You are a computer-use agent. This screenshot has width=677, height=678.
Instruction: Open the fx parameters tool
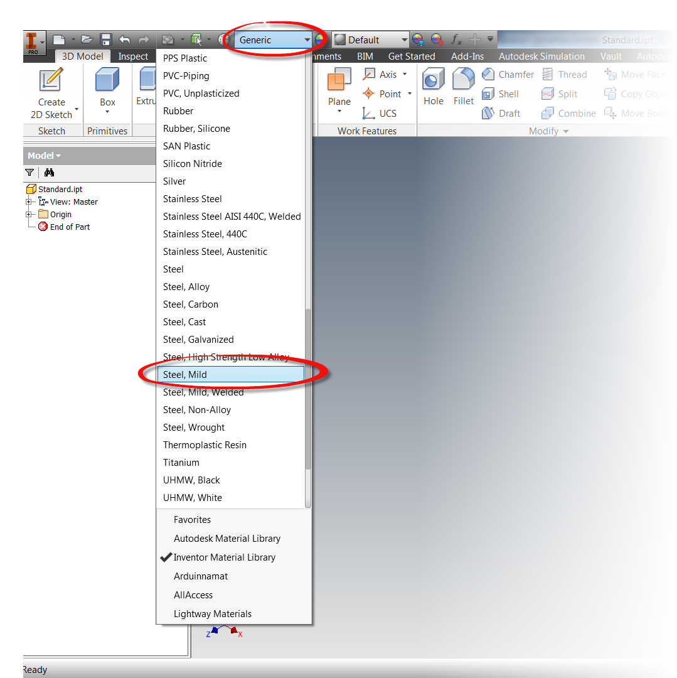click(x=456, y=40)
